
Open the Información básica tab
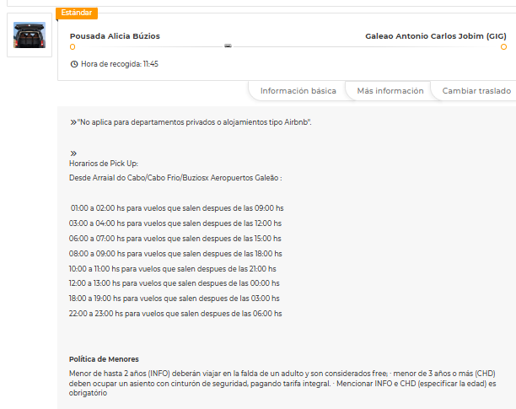point(298,91)
